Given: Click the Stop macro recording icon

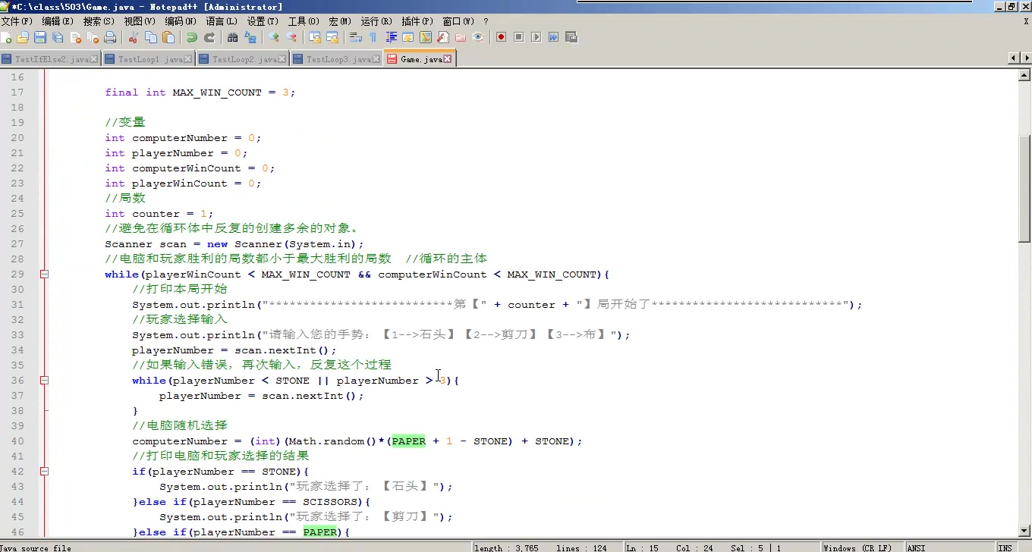Looking at the screenshot, I should (x=518, y=37).
